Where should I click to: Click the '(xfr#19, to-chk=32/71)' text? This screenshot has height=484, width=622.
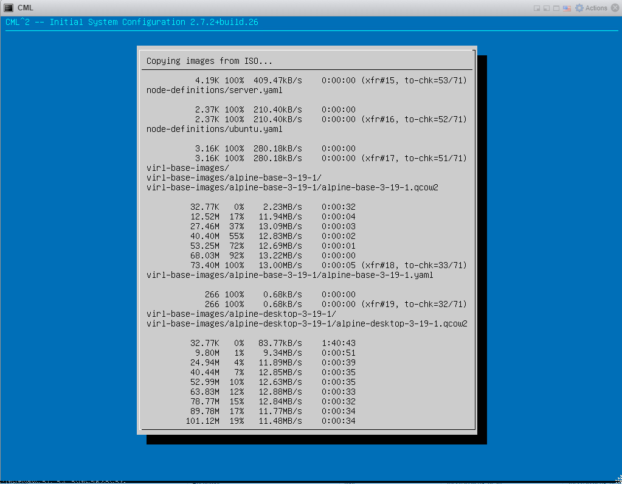coord(413,304)
